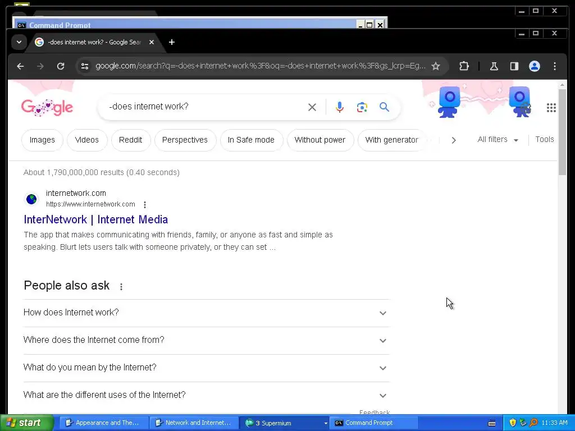This screenshot has width=575, height=431.
Task: Click the results count text
Action: (x=102, y=173)
